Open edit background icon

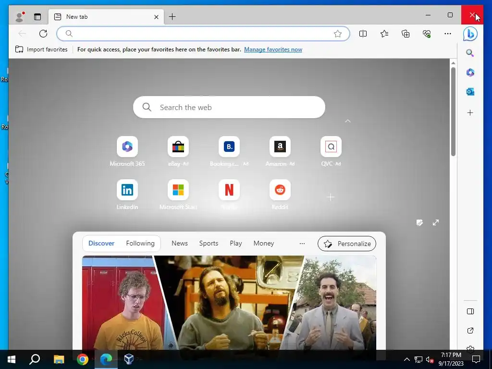coord(419,223)
